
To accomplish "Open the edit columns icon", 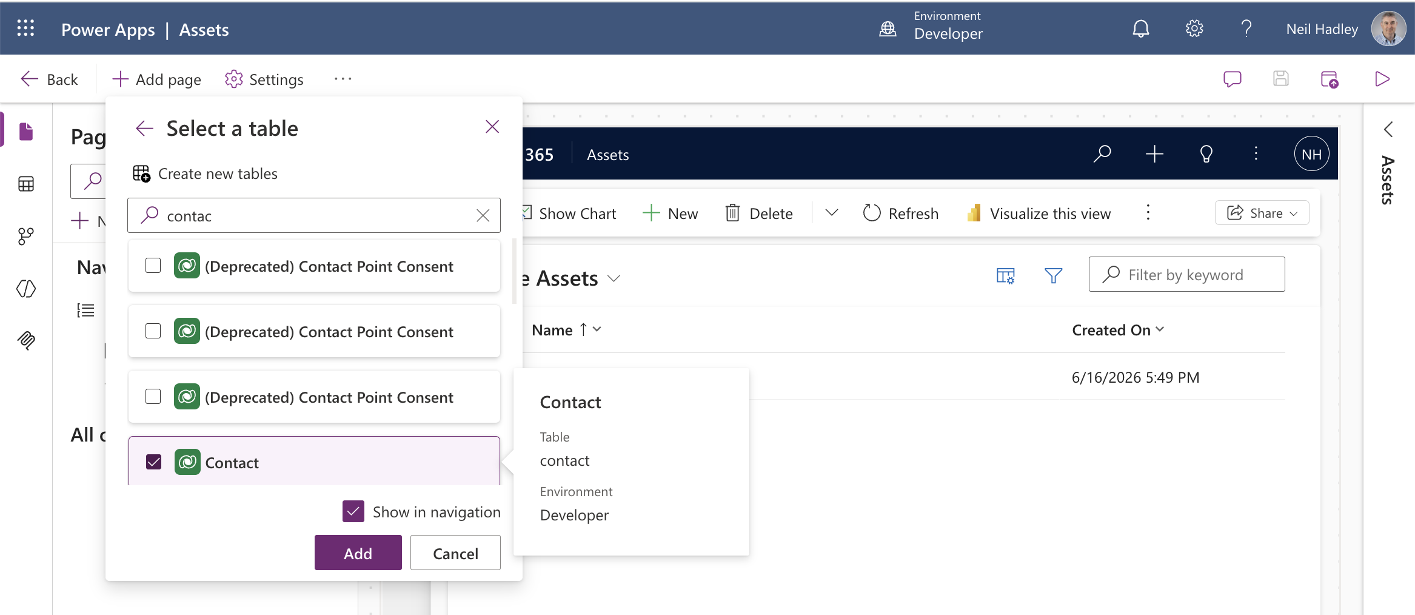I will 1005,276.
